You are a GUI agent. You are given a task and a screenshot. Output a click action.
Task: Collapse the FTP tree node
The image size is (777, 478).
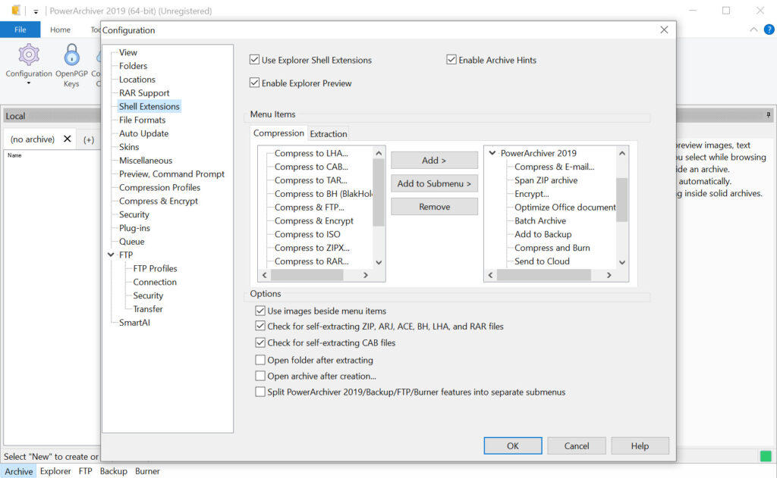[x=112, y=255]
